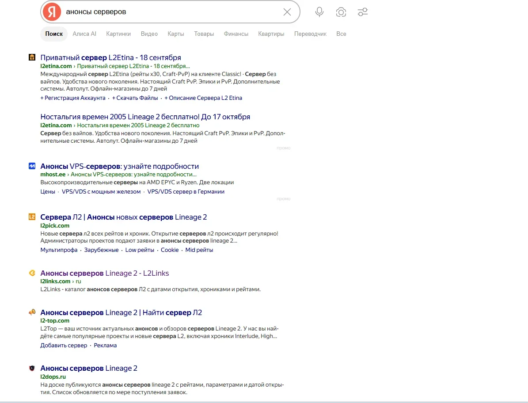The width and height of the screenshot is (528, 403).
Task: Open the Цены sitelink
Action: pyautogui.click(x=47, y=192)
